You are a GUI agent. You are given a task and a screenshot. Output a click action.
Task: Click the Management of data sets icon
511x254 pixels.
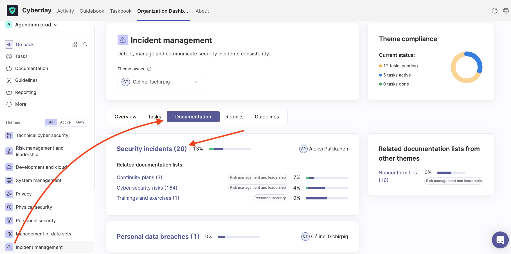click(x=9, y=234)
